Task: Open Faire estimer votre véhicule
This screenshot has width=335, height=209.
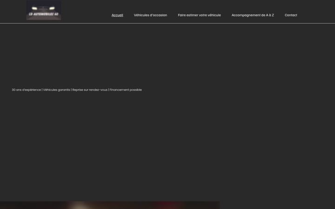Action: click(199, 15)
